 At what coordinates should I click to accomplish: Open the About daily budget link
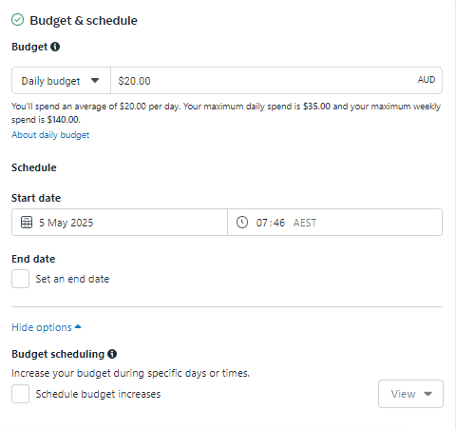50,135
